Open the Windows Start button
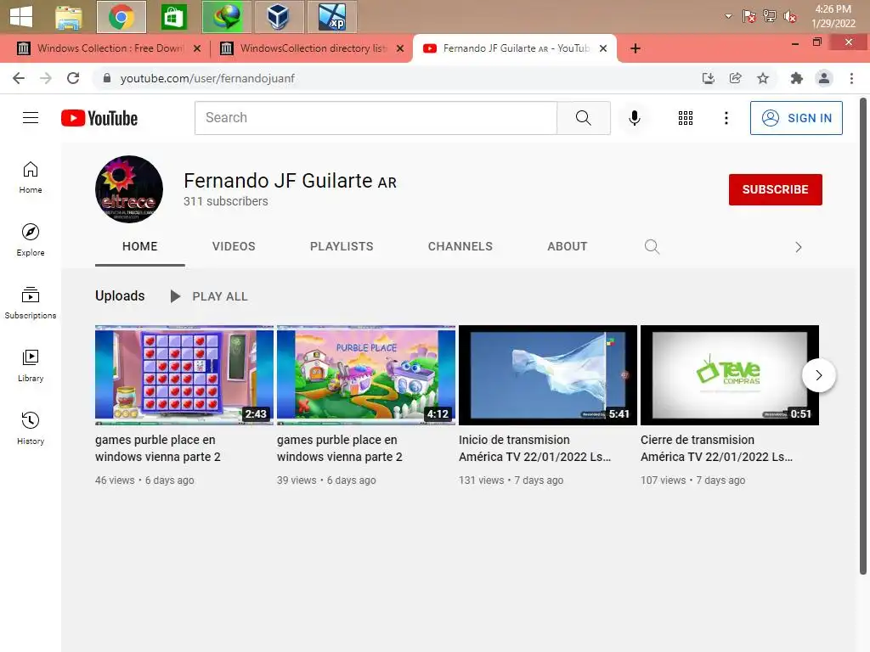870x652 pixels. 21,16
